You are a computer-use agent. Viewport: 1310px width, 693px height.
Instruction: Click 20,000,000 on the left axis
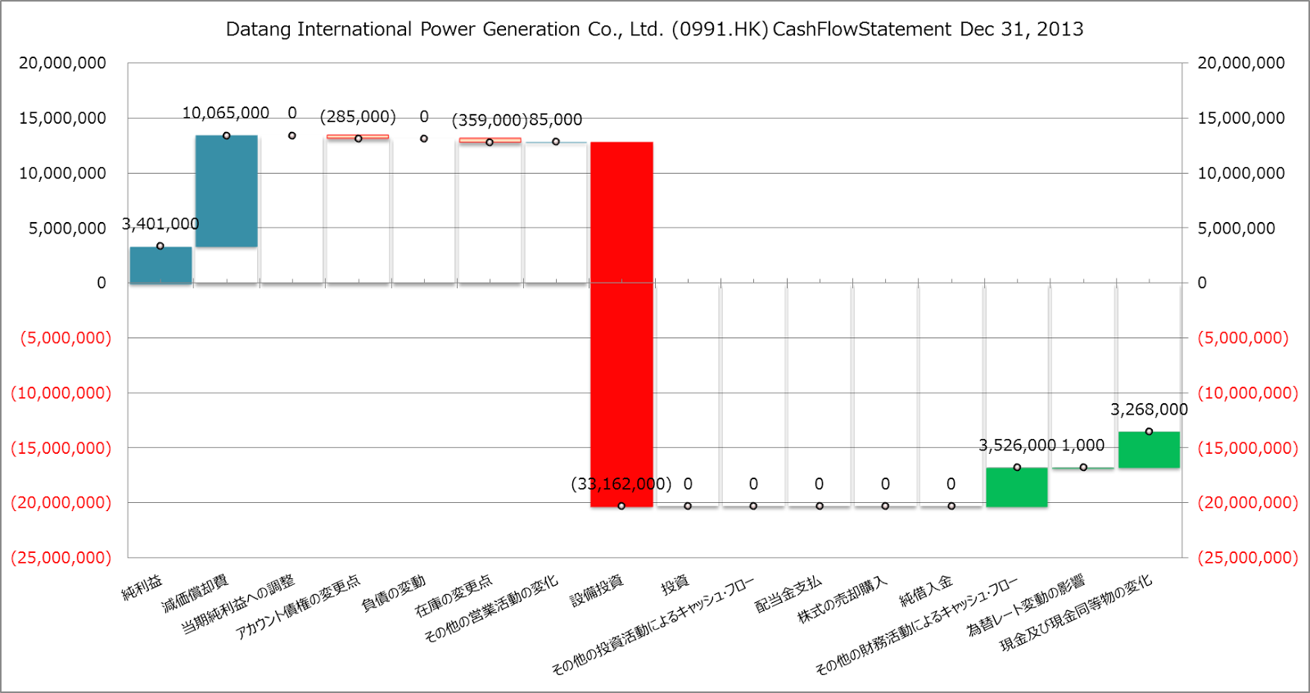click(63, 63)
